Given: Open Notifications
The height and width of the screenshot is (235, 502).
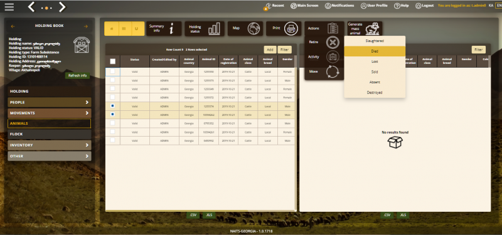Looking at the screenshot, I should [339, 6].
